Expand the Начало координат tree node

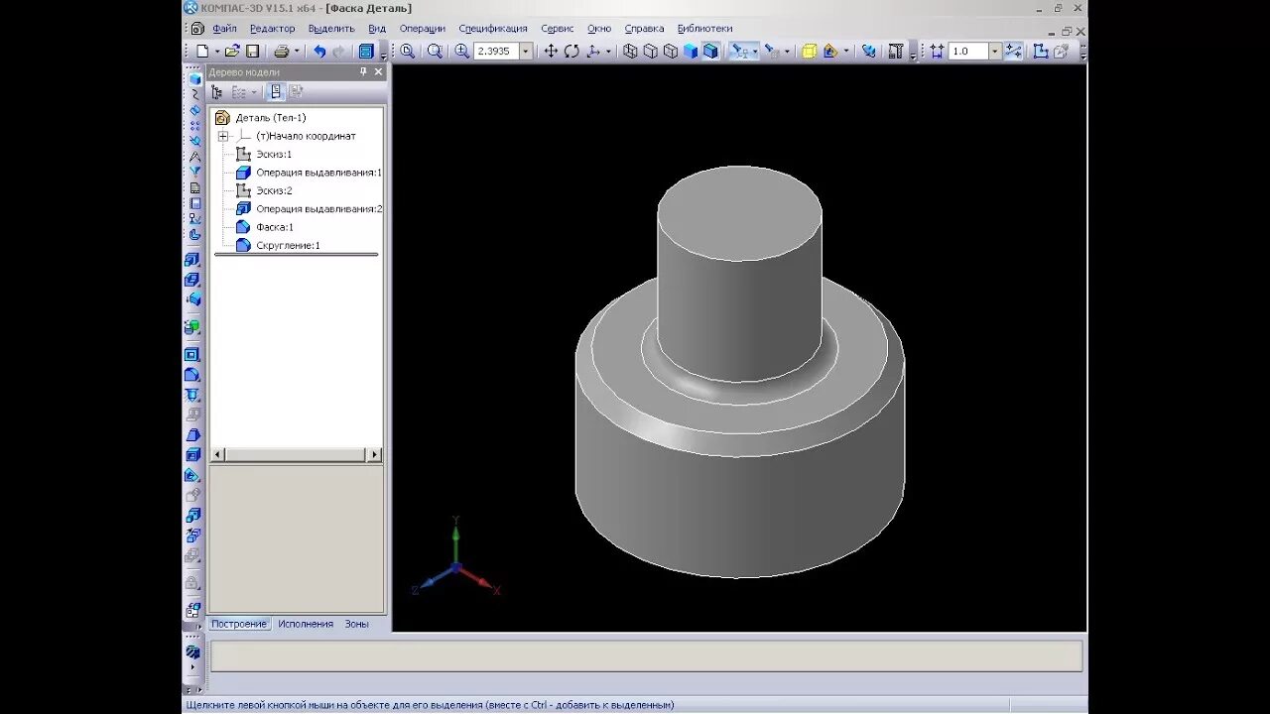[223, 136]
